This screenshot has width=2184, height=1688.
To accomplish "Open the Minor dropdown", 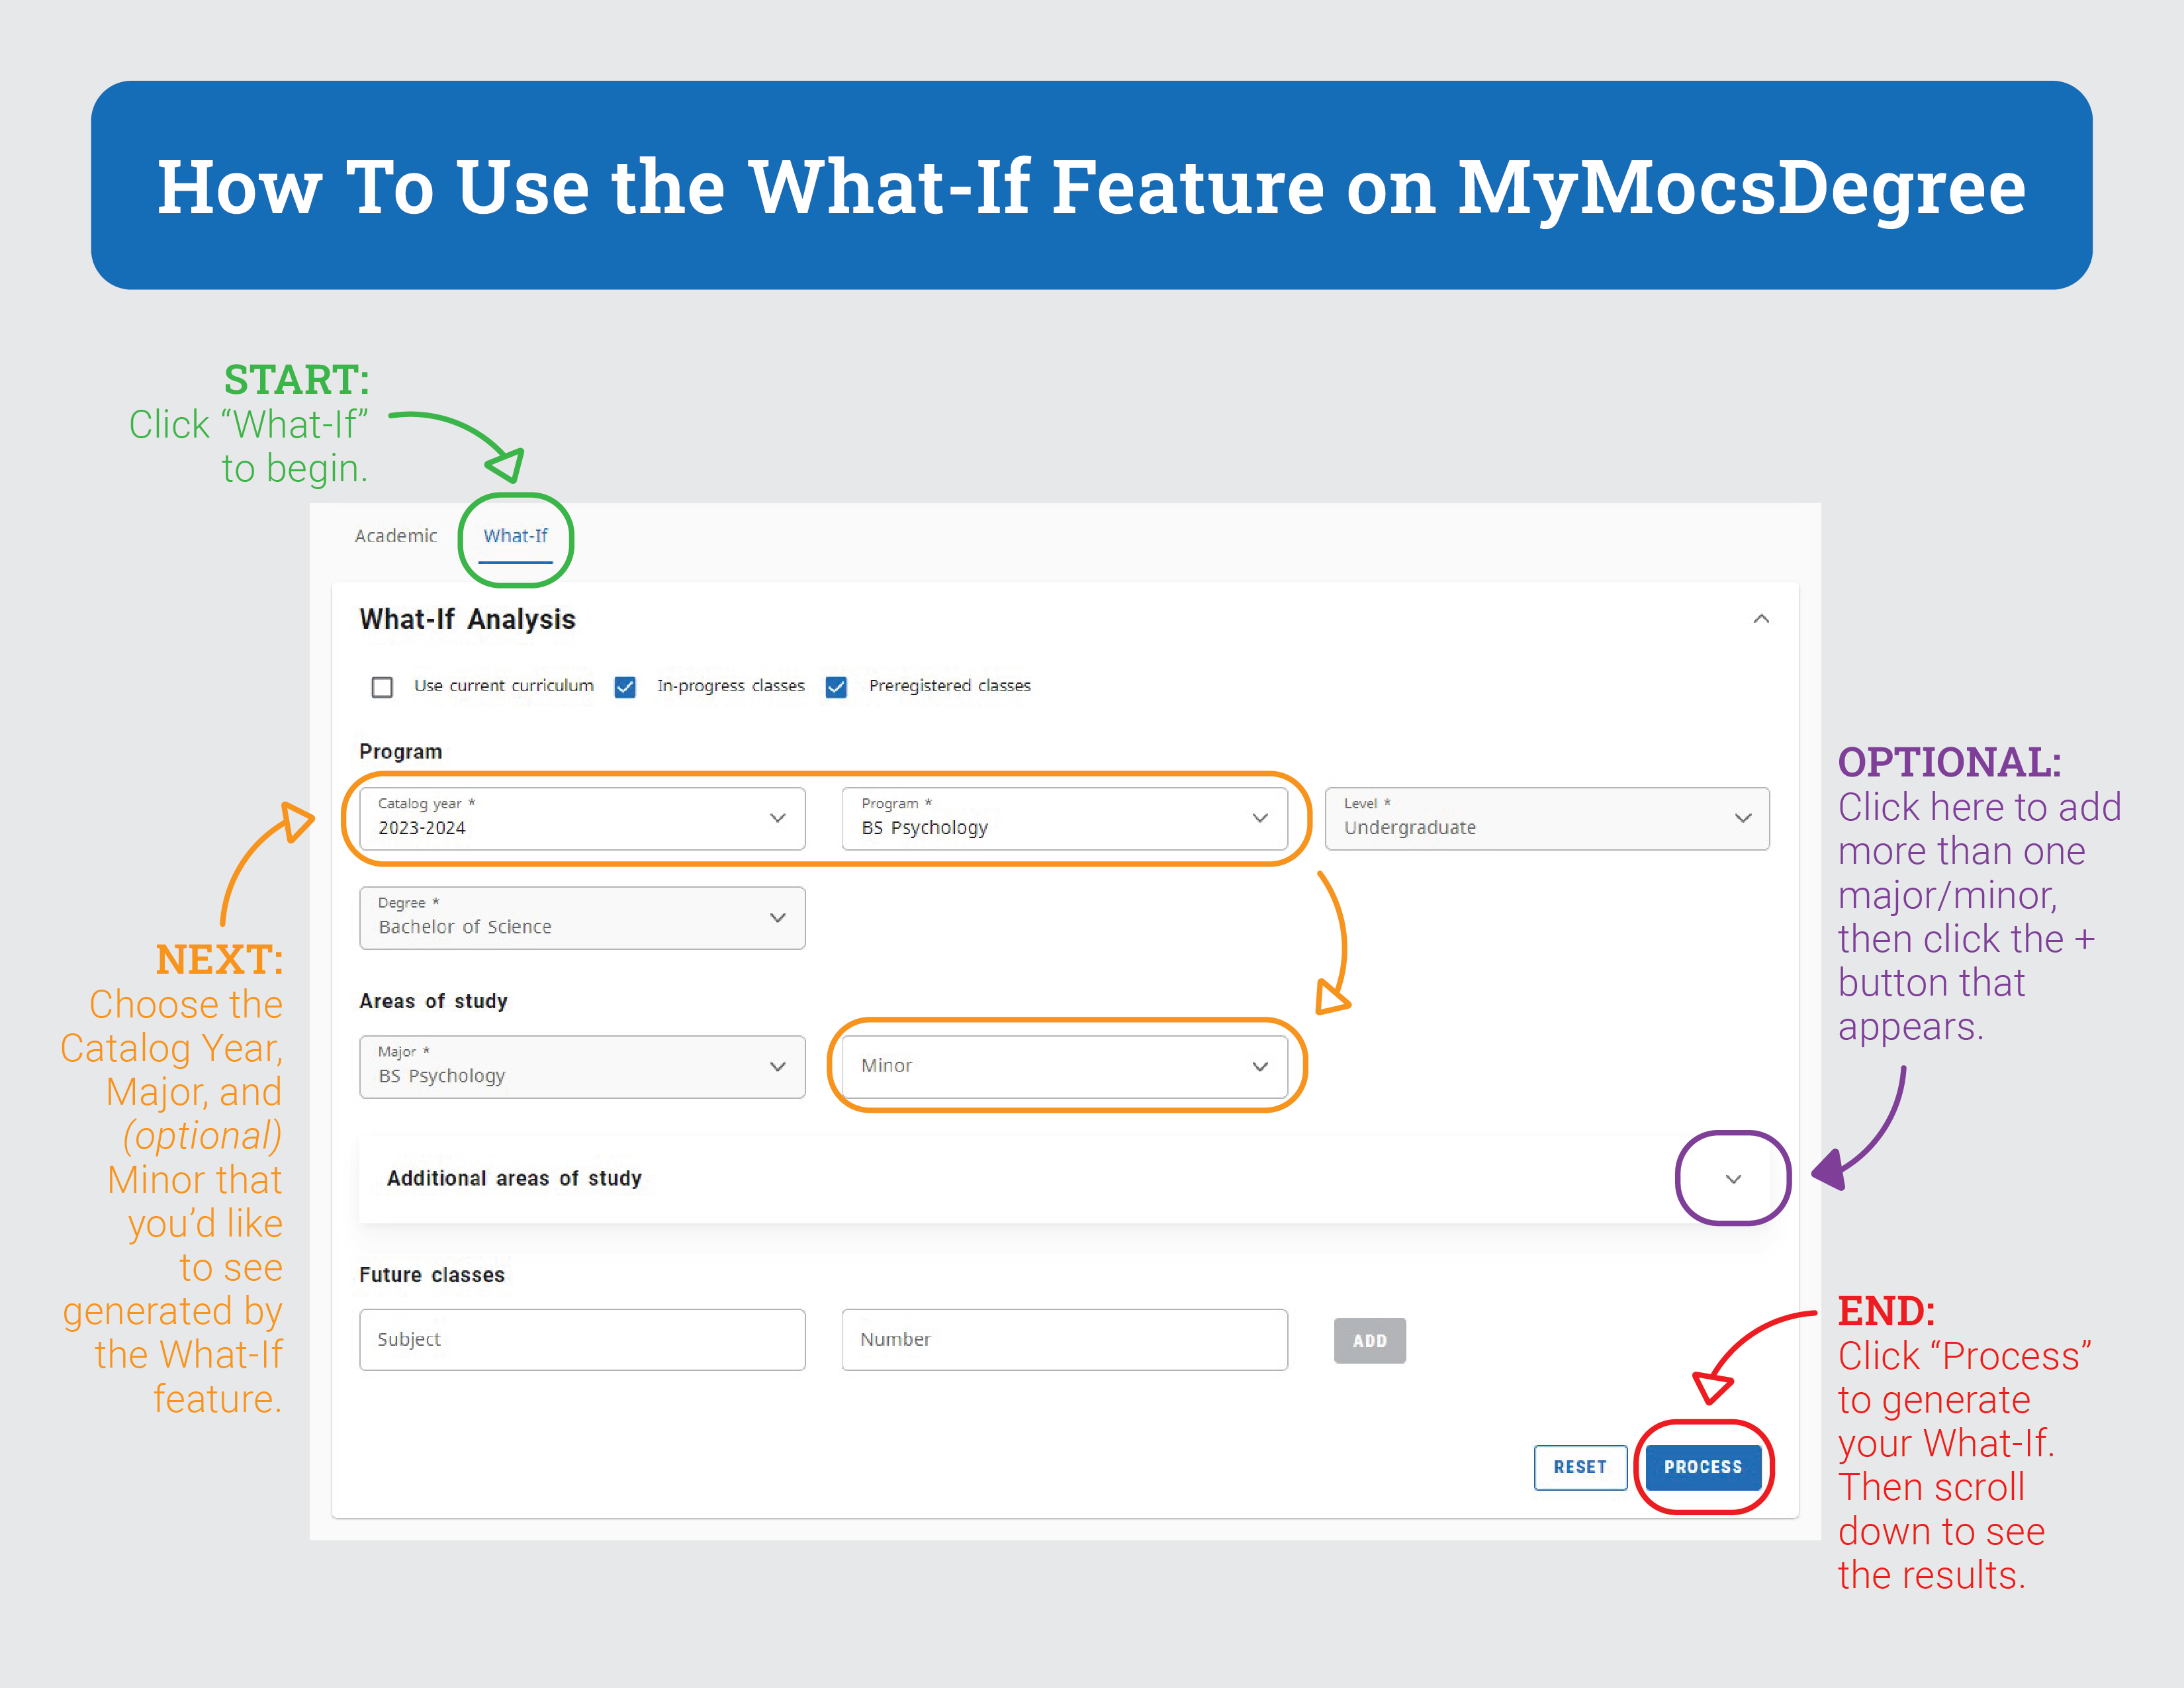I will click(1064, 1066).
